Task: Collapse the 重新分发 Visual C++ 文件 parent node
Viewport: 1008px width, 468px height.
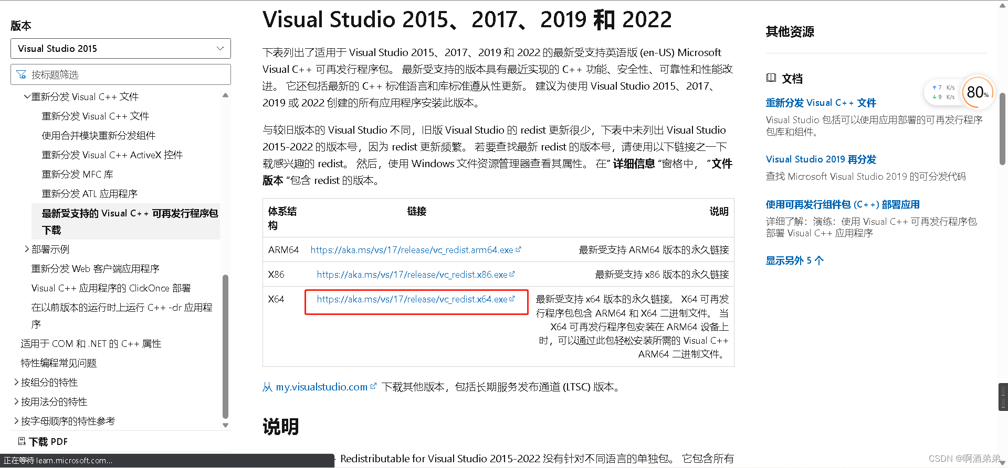Action: click(x=27, y=96)
